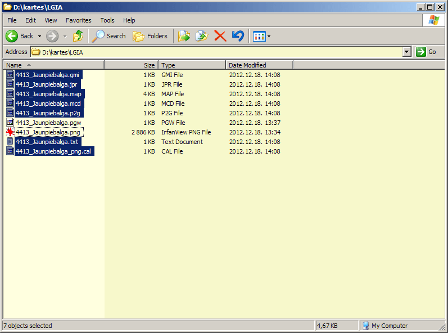Click icon of 4413_Jaunpiebalga_png.cal file

coord(10,151)
